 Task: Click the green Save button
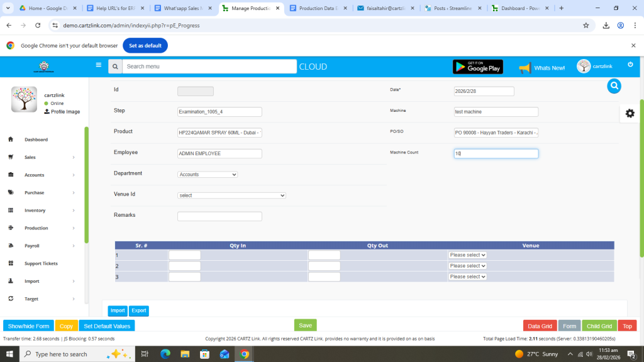click(305, 325)
